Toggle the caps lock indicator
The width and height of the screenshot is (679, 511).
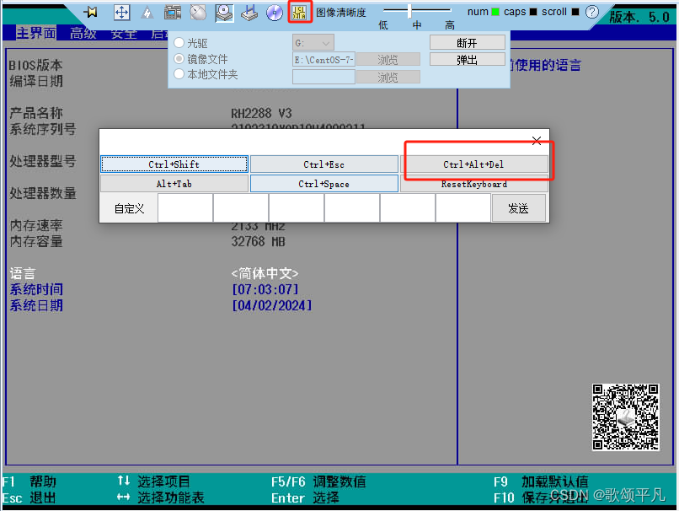coord(533,12)
